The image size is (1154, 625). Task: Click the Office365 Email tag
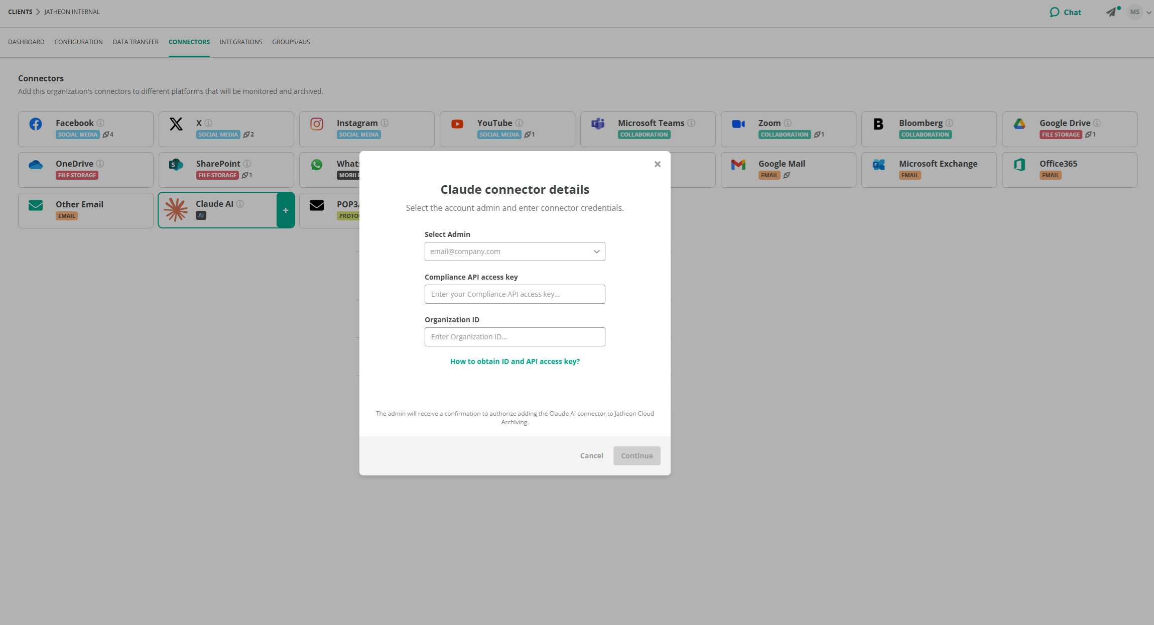coord(1050,175)
